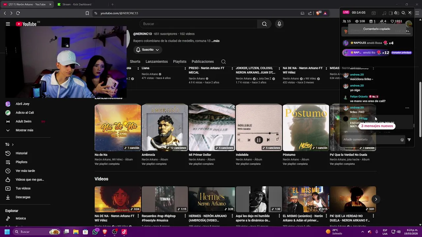Viewport: 422px width, 237px height.
Task: Open Adicto al Cali subscription
Action: (x=25, y=113)
